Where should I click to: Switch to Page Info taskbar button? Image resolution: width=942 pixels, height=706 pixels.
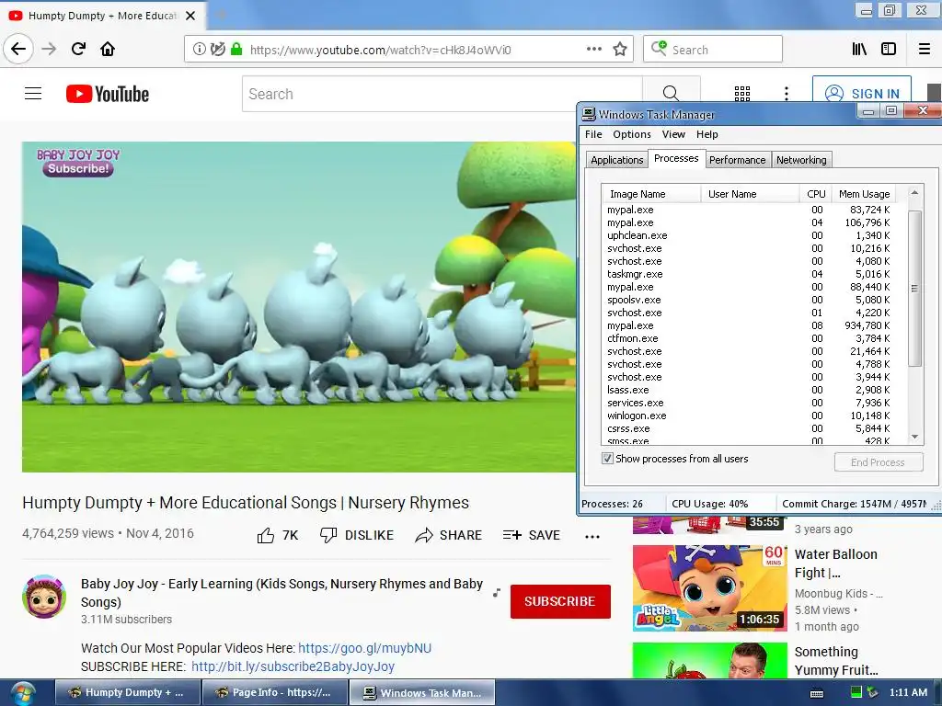coord(274,693)
